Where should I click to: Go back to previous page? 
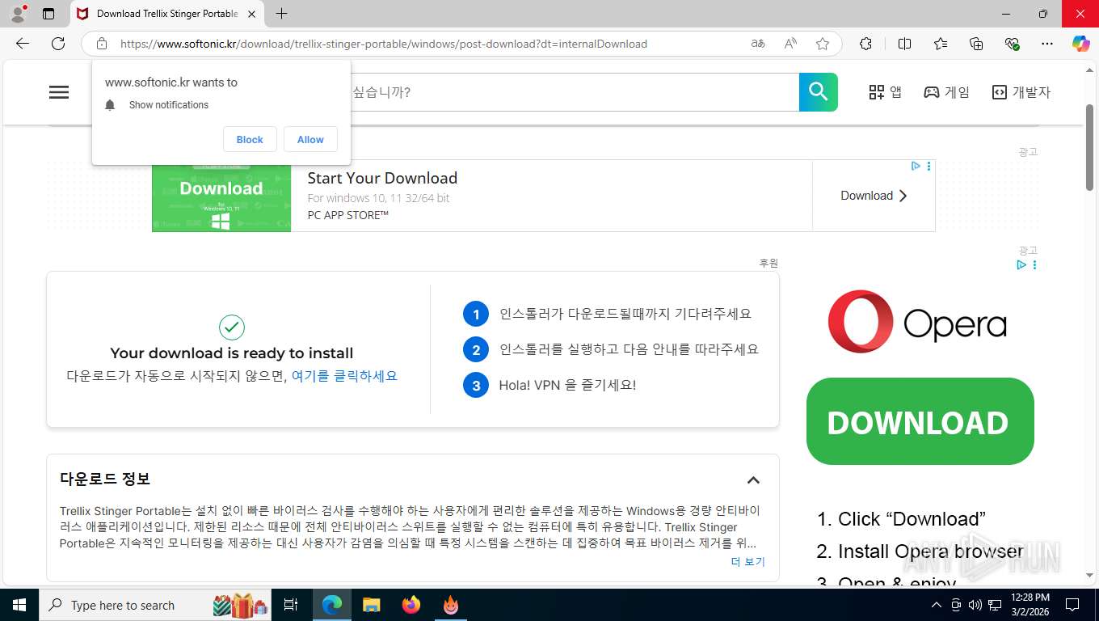pyautogui.click(x=23, y=44)
